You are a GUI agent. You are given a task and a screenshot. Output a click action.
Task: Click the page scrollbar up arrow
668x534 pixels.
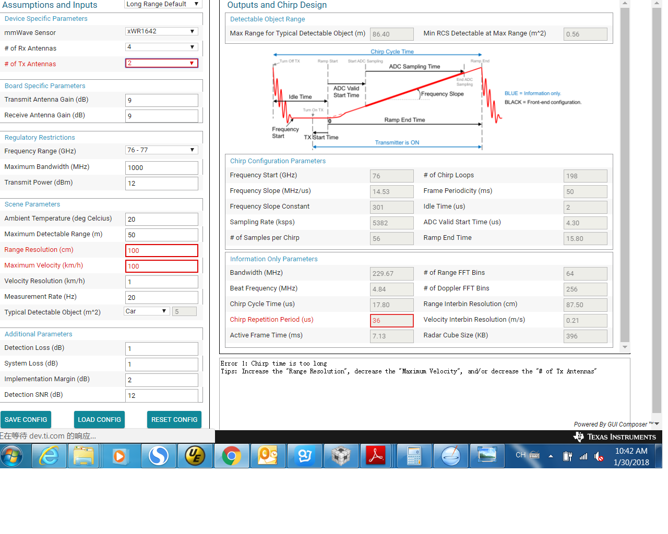(x=657, y=3)
